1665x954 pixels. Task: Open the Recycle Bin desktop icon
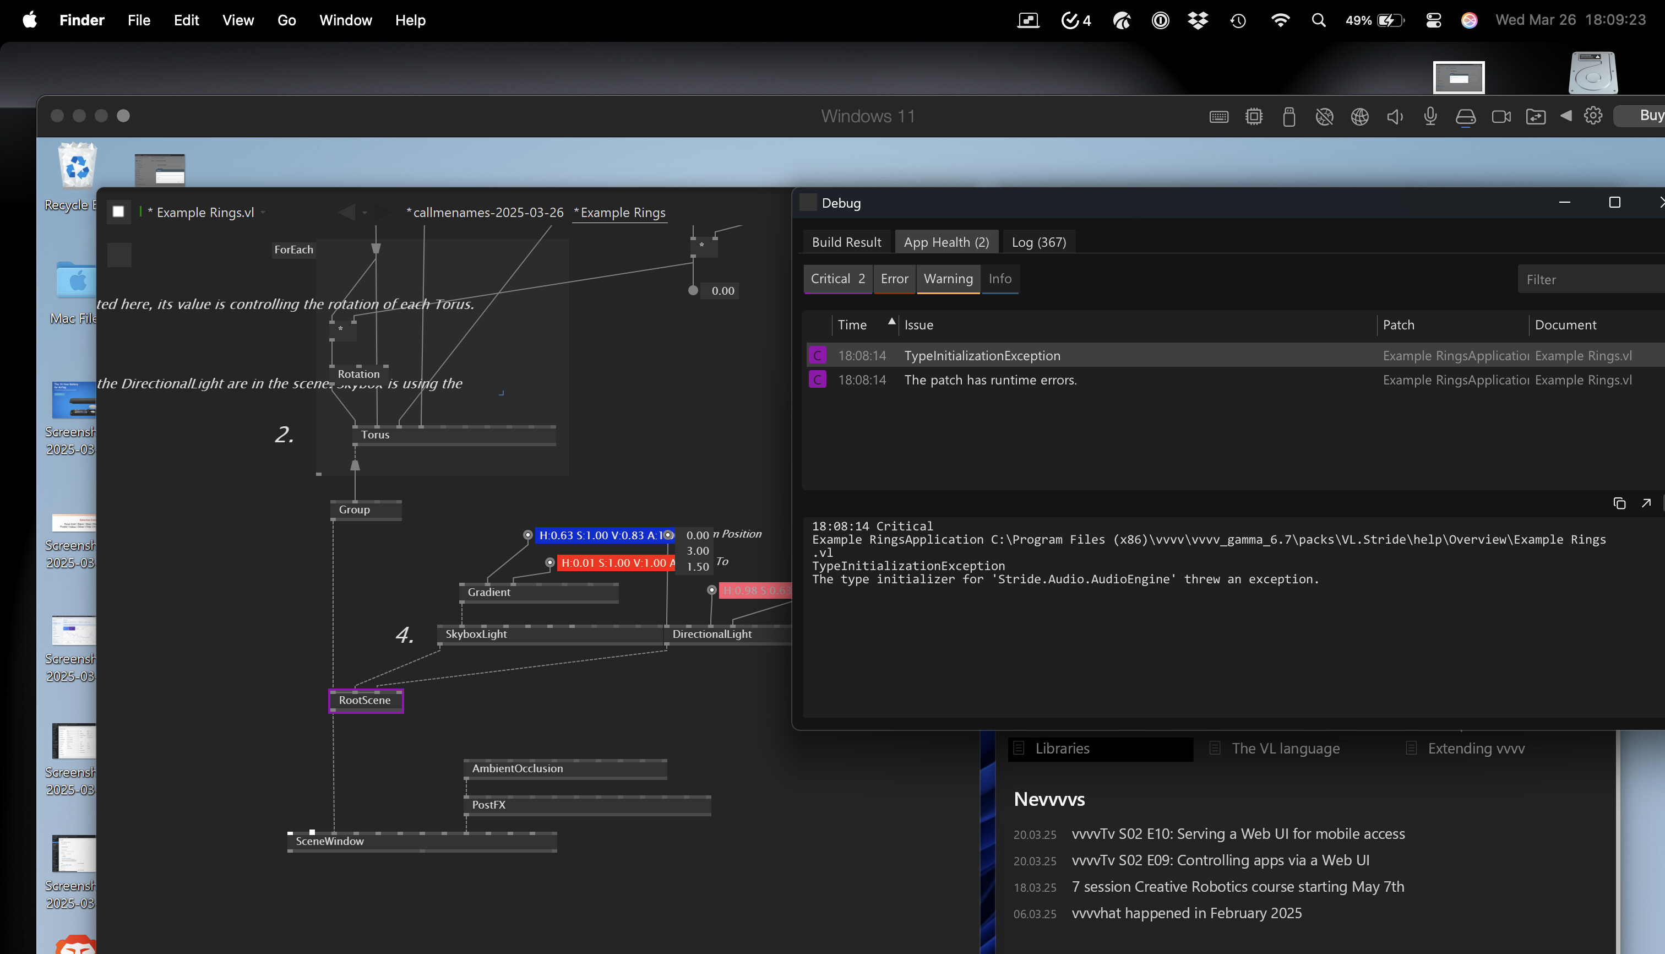coord(77,177)
